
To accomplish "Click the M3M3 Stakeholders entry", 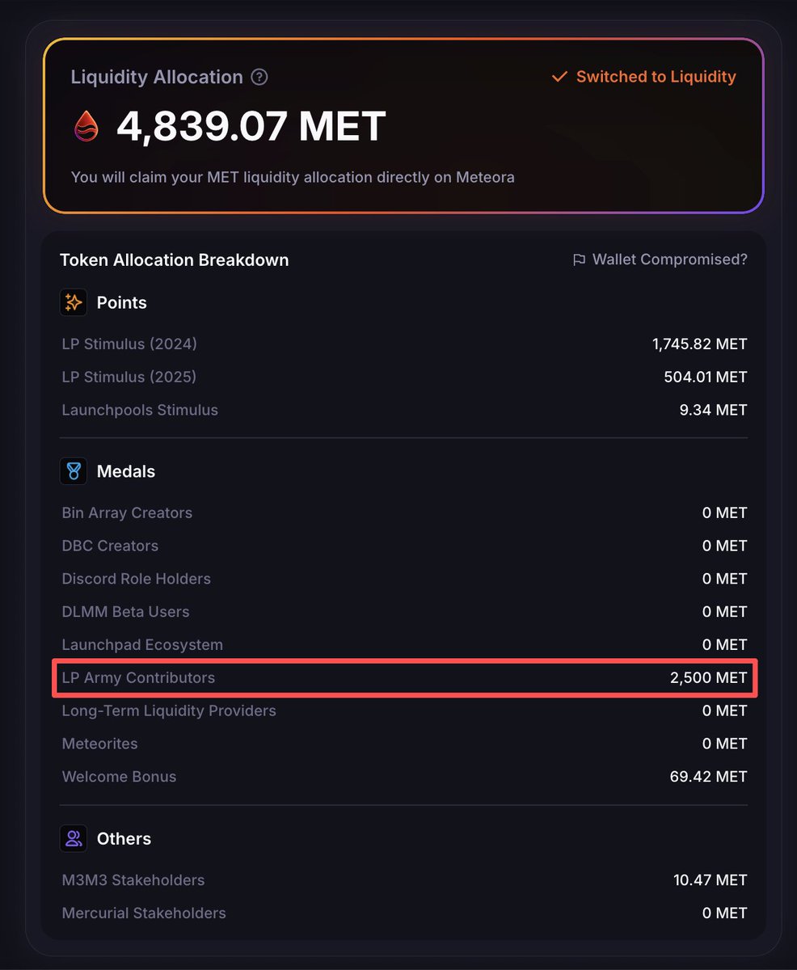I will [x=133, y=879].
